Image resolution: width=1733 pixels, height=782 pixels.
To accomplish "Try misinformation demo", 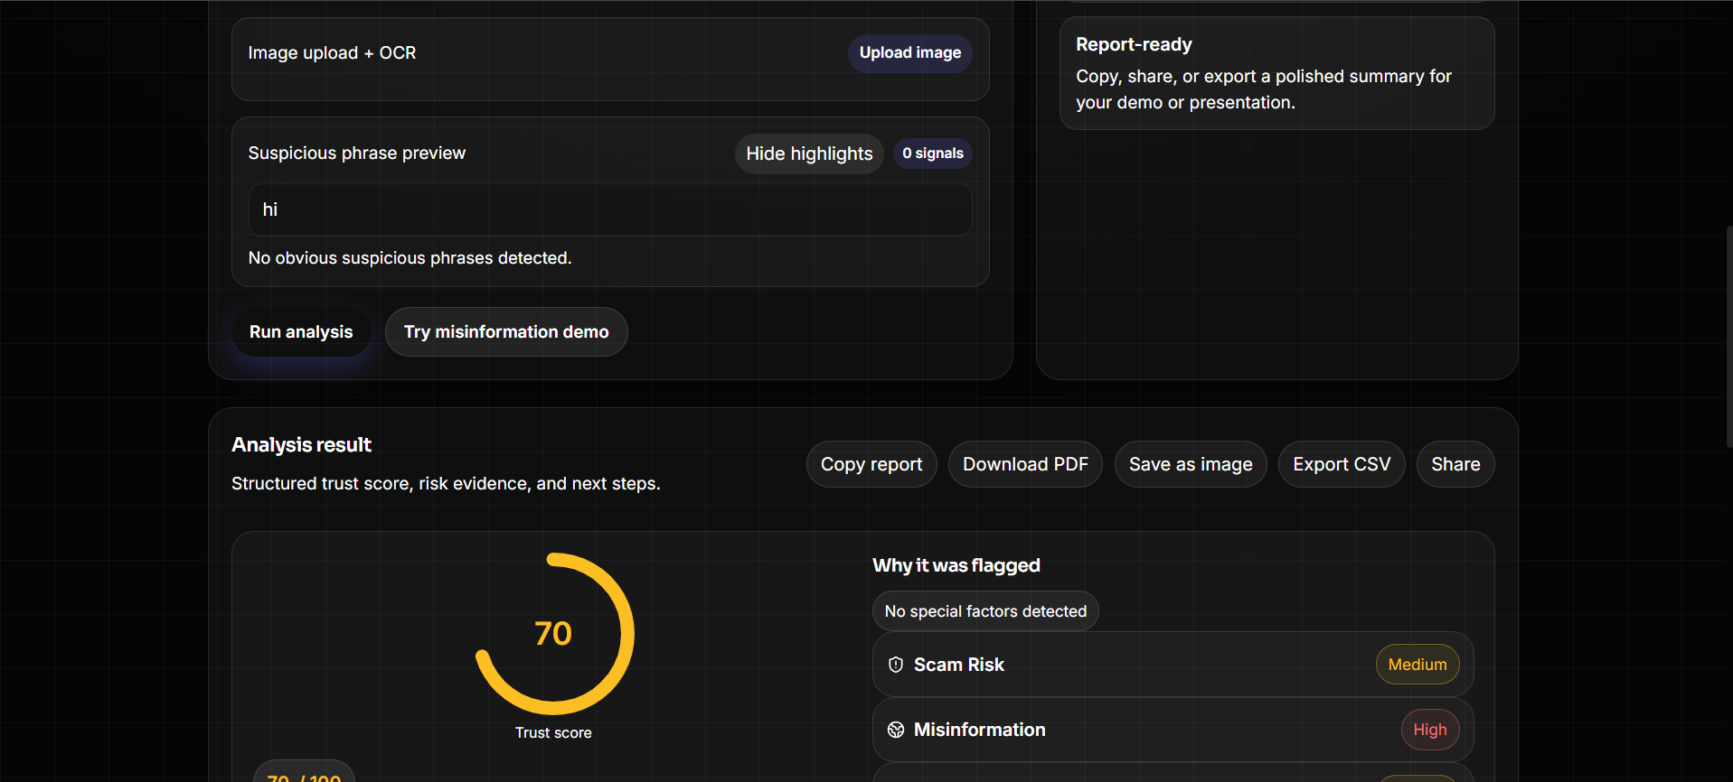I will click(506, 332).
